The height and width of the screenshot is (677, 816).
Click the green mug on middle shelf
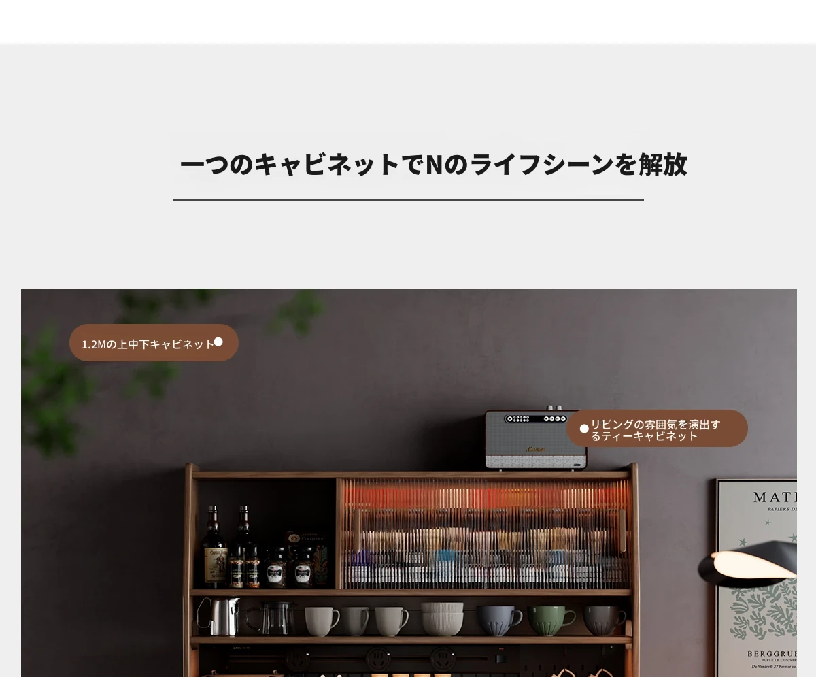pos(551,621)
